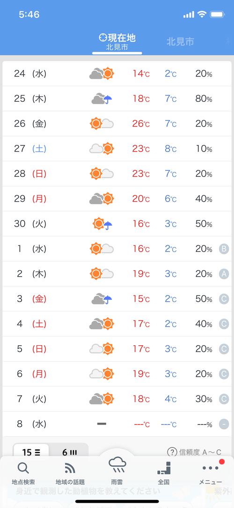
Task: Open the 26 (金) forecast with 26℃ high
Action: [x=117, y=124]
